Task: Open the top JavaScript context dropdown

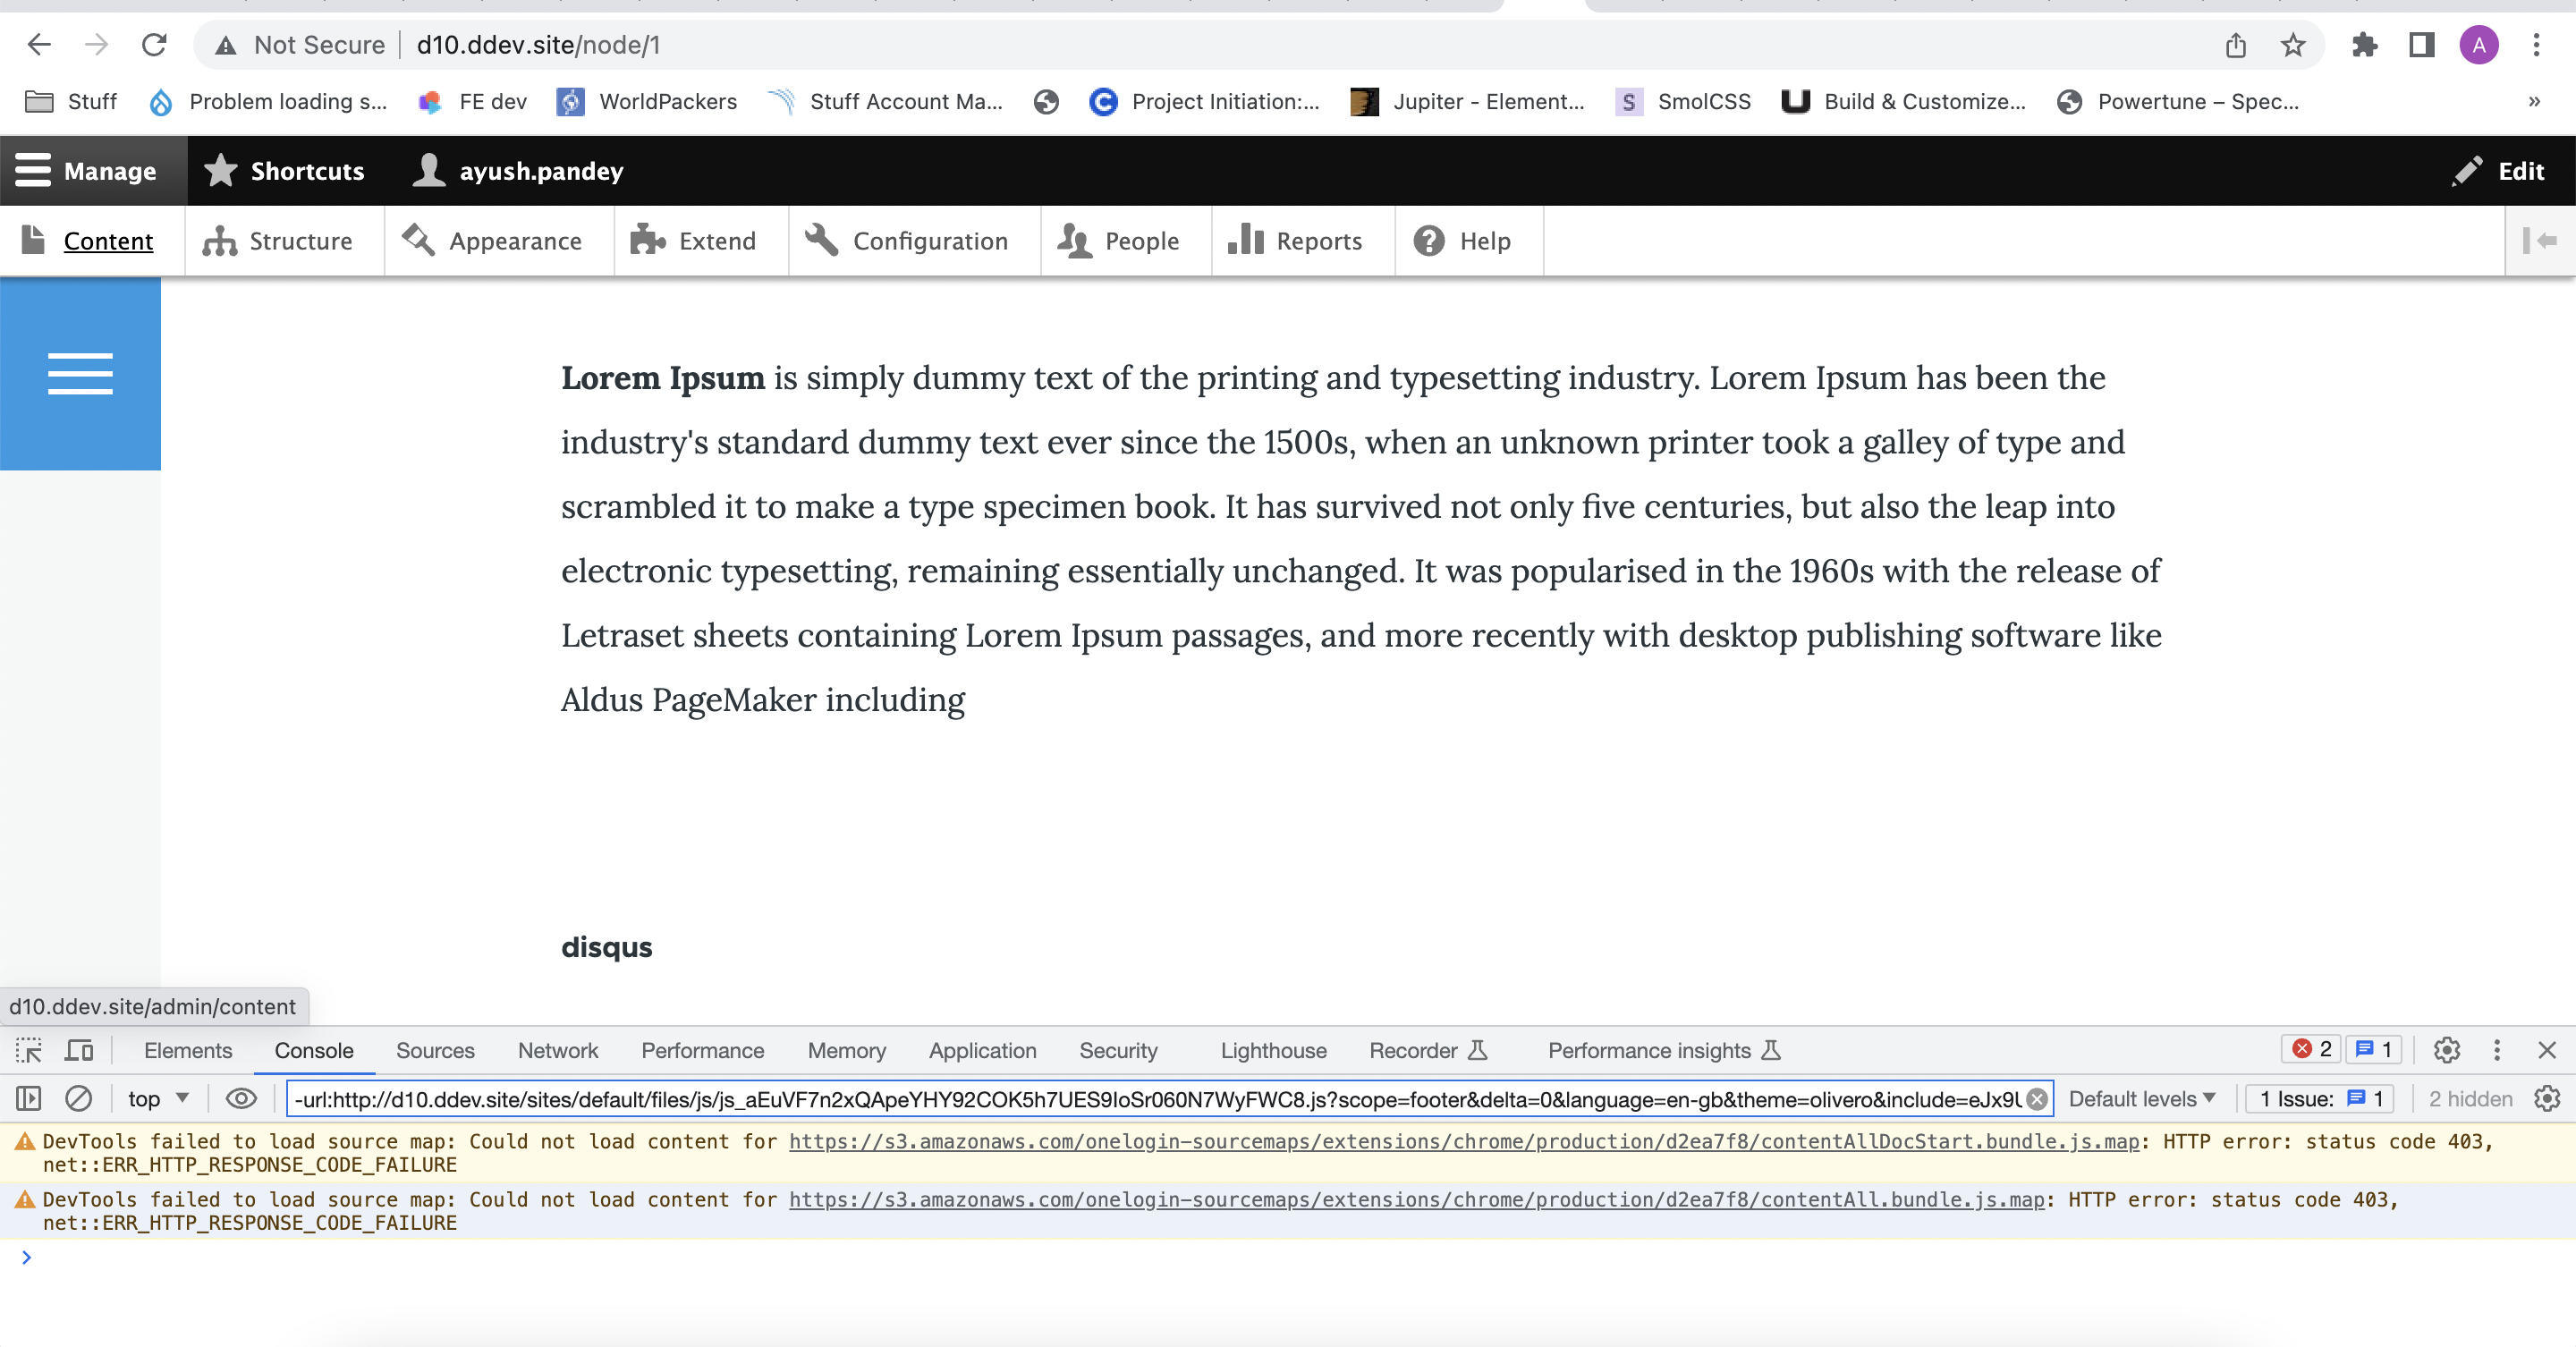Action: coord(158,1098)
